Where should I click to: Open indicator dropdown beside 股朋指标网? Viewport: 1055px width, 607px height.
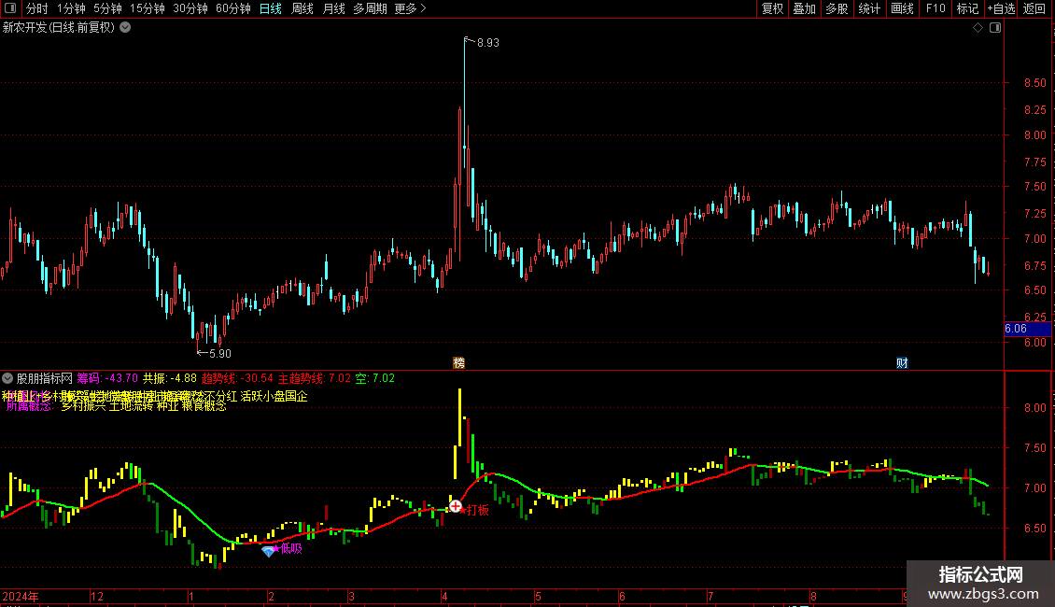7,378
